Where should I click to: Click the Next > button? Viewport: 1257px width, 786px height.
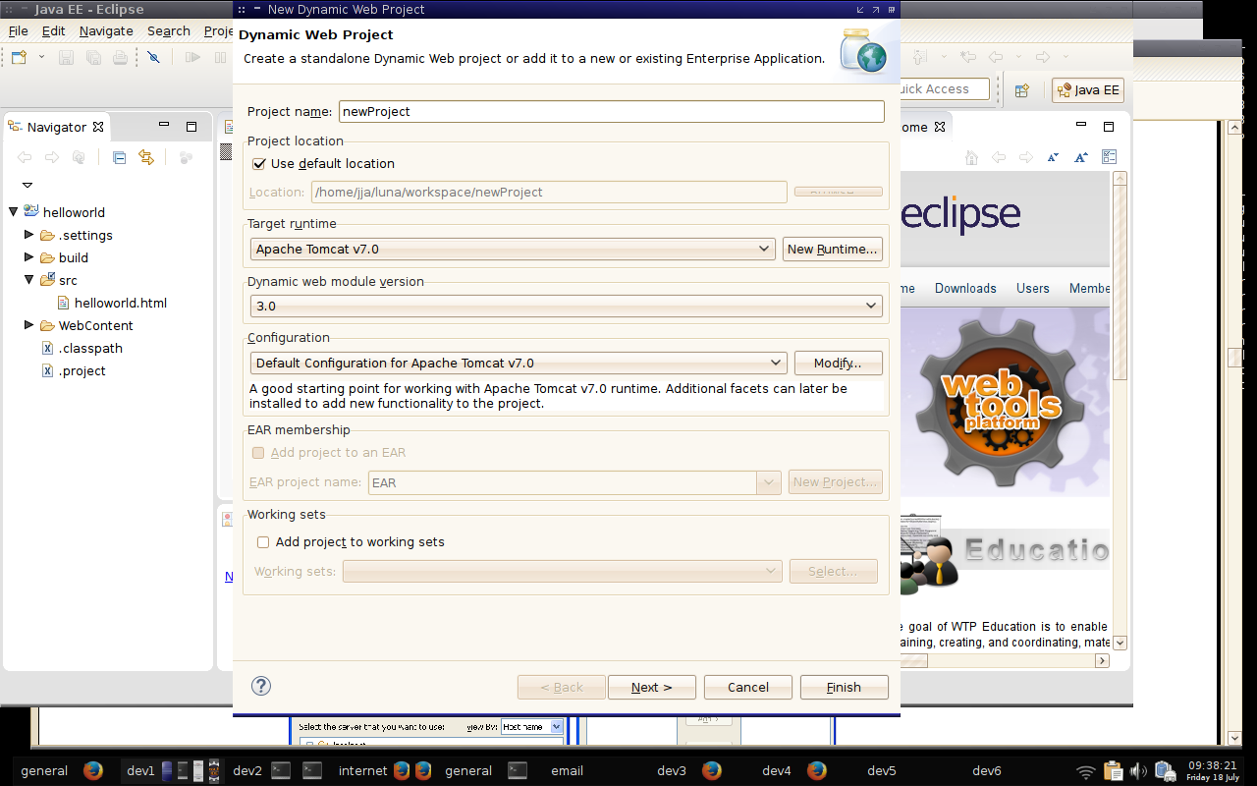[x=652, y=688]
